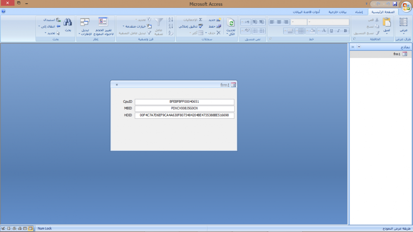The image size is (413, 232).
Task: Open More (أكثر) records menu
Action: point(196,33)
